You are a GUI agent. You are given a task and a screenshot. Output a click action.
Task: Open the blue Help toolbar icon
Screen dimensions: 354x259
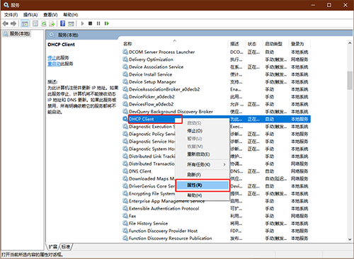[62, 23]
